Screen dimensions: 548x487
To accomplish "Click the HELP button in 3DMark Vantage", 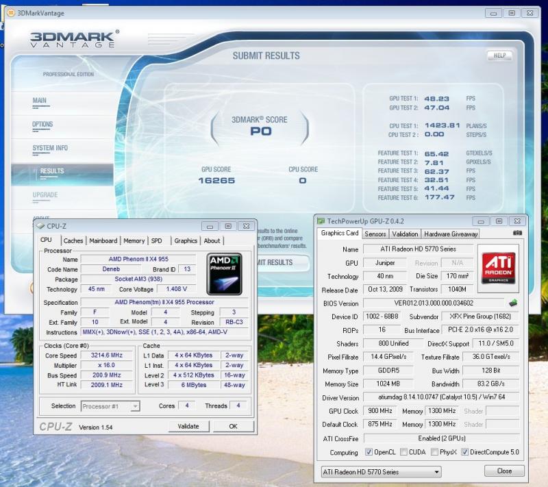I will click(x=499, y=55).
